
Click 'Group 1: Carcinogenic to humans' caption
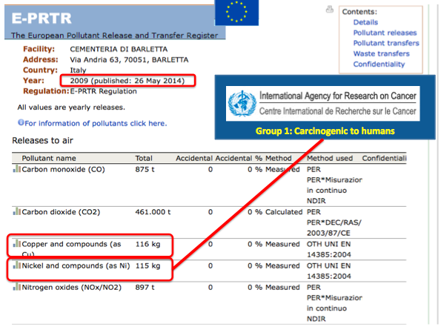point(325,131)
